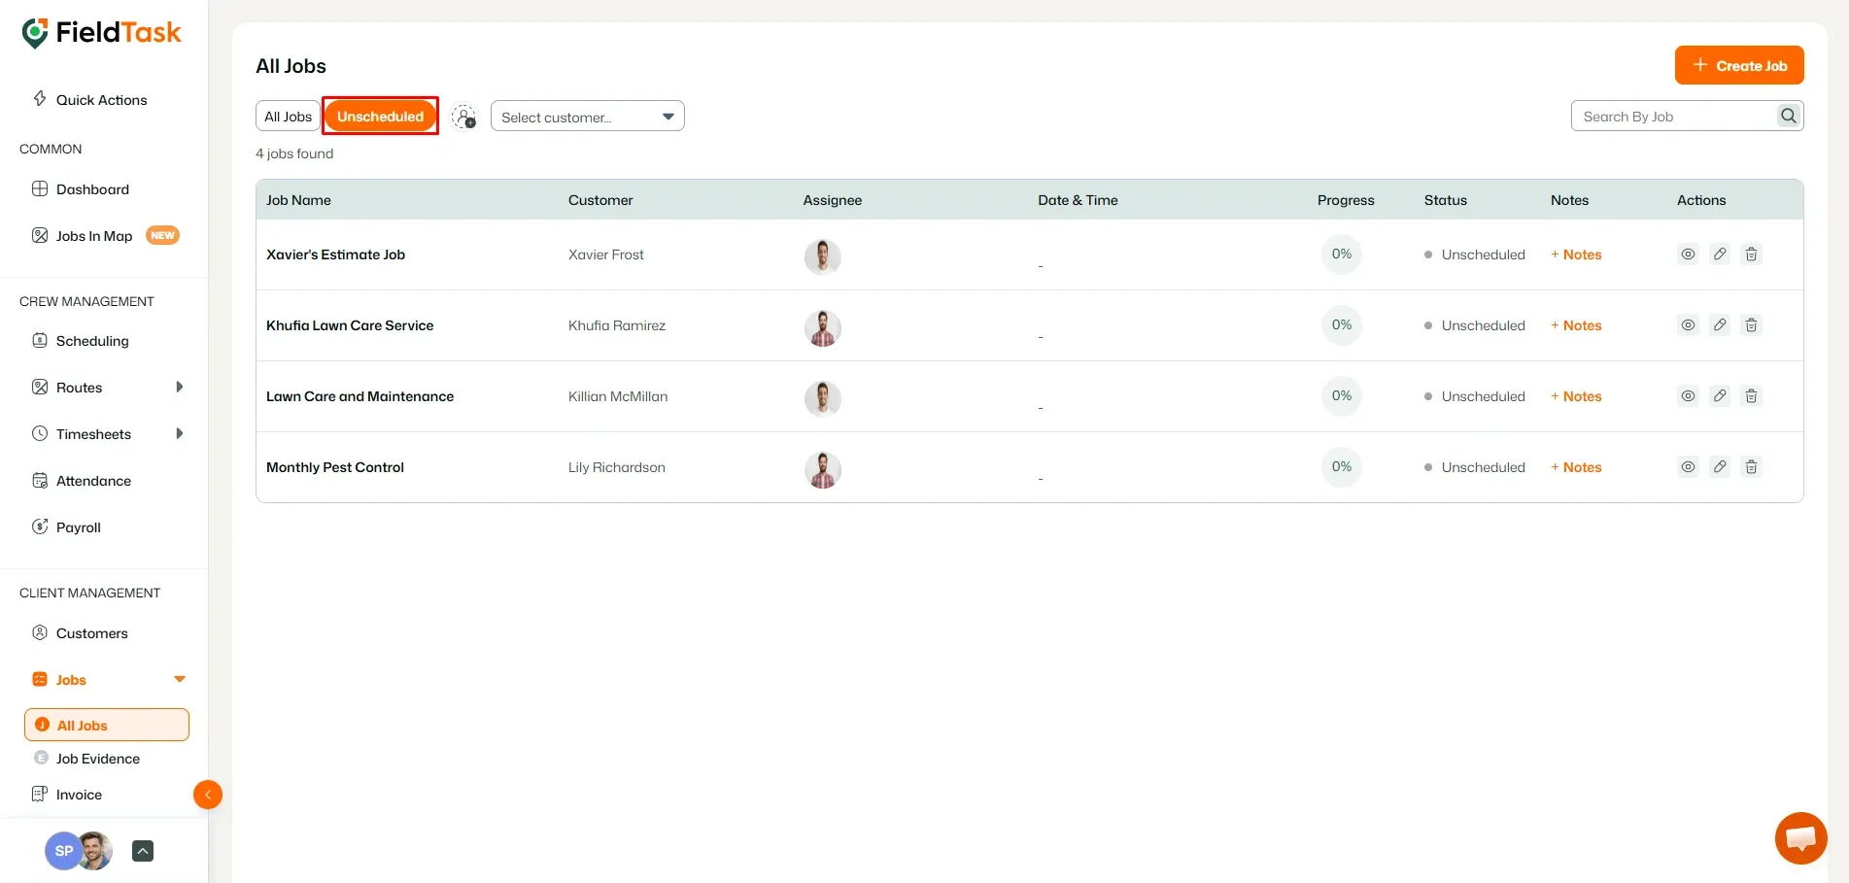Open Attendance page
The width and height of the screenshot is (1849, 883).
82,481
